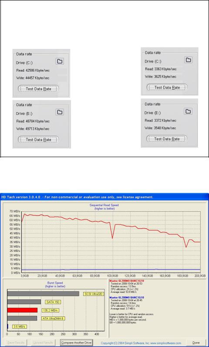Click the red Maxtor 6L200M0 BANC1G10 heading
Viewport: 209px width, 347px height.
126,281
